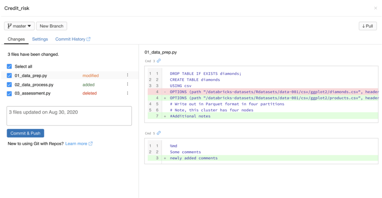Image resolution: width=382 pixels, height=198 pixels.
Task: Open the Commit History tab
Action: pyautogui.click(x=69, y=39)
